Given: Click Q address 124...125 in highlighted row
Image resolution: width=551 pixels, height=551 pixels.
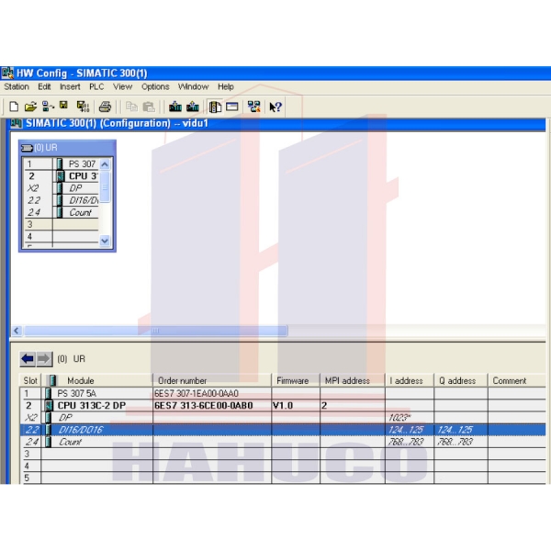Looking at the screenshot, I should coord(455,430).
